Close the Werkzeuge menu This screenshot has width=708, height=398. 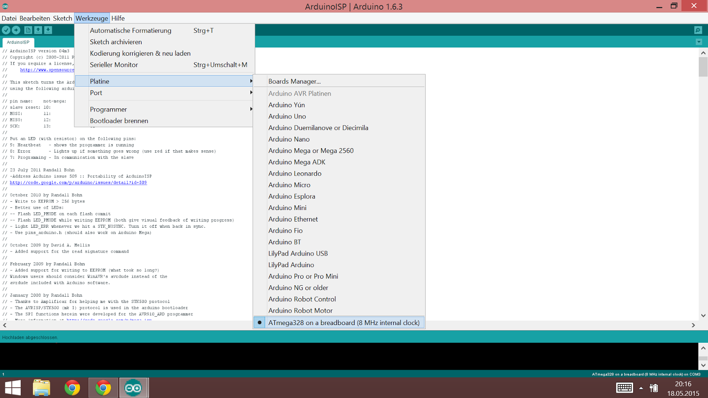coord(92,18)
